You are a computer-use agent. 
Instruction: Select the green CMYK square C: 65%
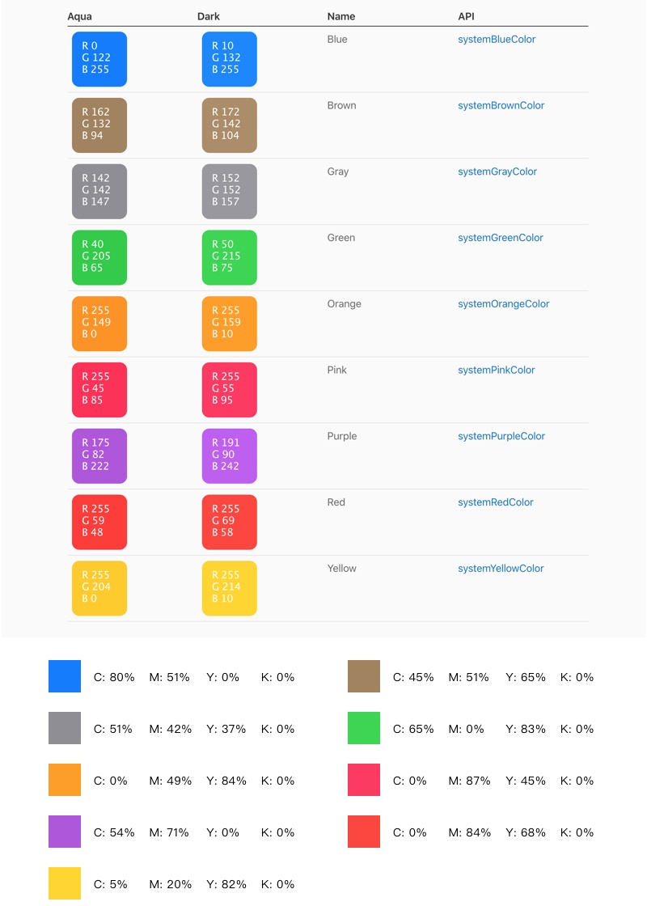[x=364, y=728]
